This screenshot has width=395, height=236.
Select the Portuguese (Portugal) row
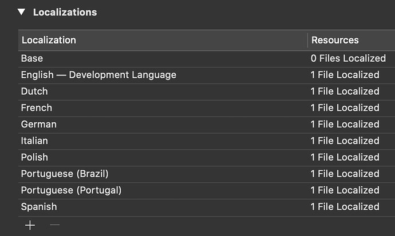coord(71,190)
